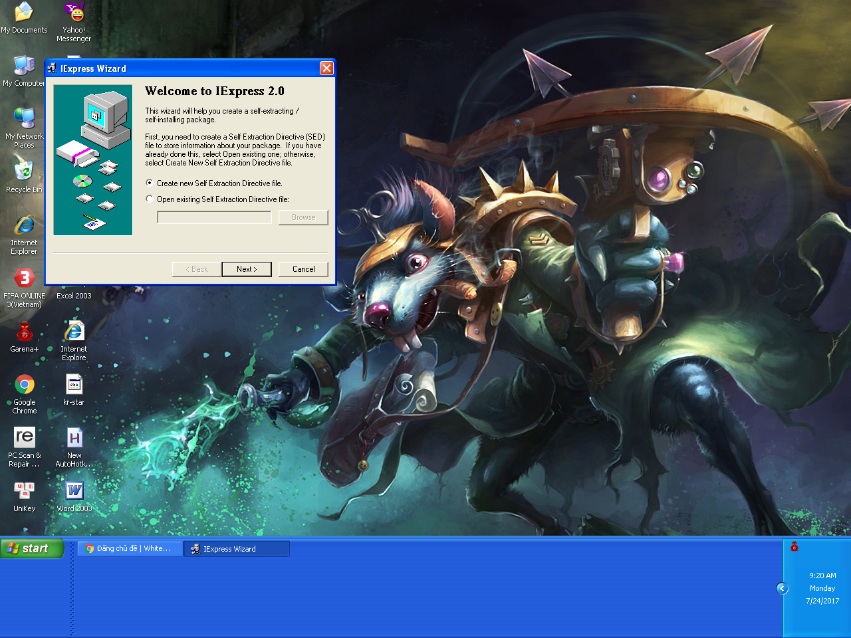The image size is (851, 638).
Task: Launch Google Chrome desktop icon
Action: tap(24, 394)
